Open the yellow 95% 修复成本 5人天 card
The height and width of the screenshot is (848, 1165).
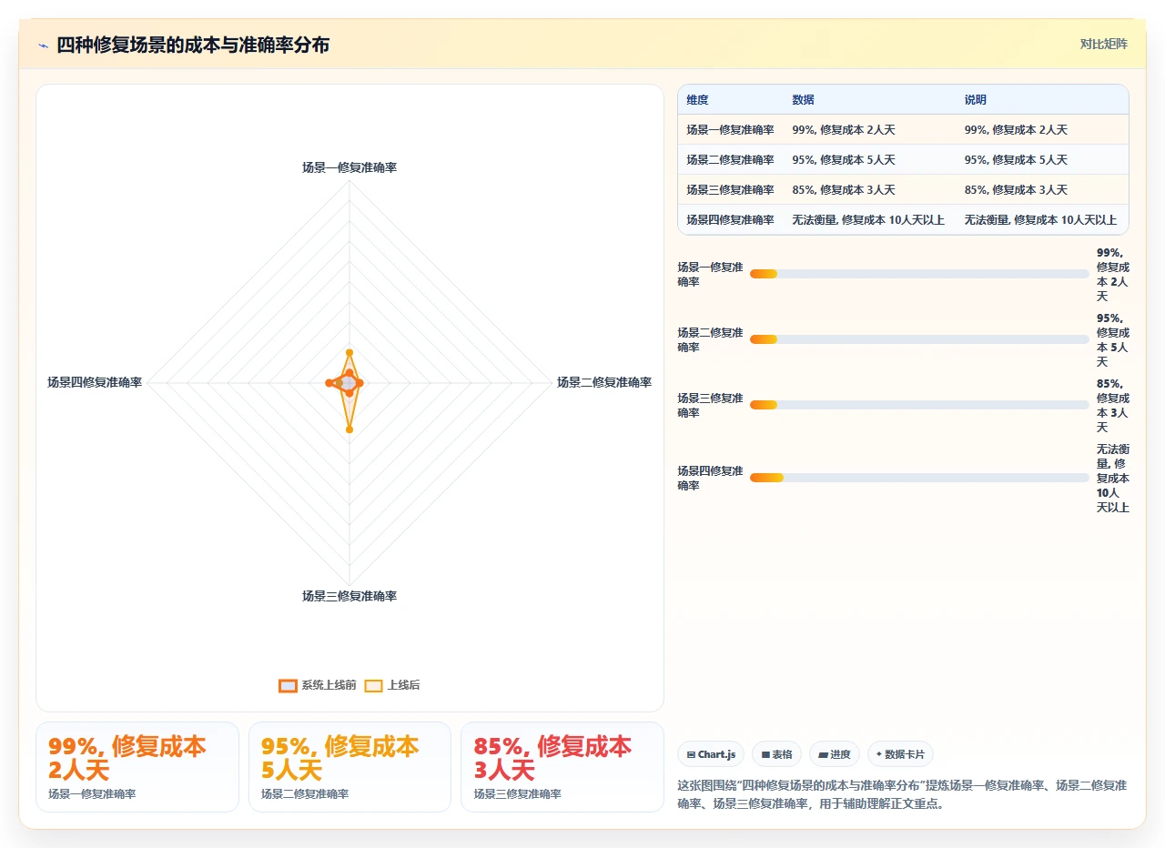pos(349,766)
